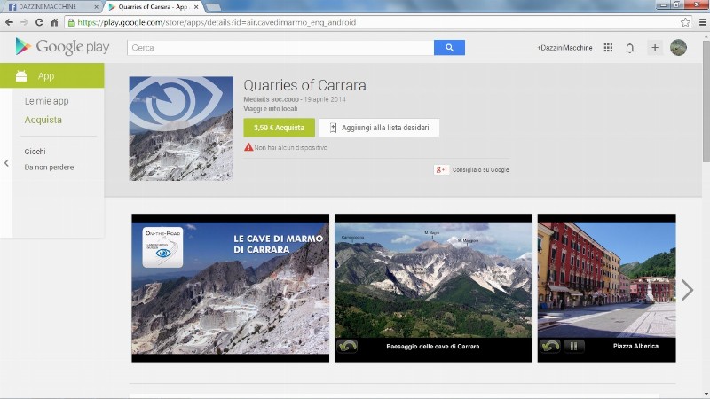This screenshot has width=710, height=399.
Task: Click the plus share icon
Action: (655, 48)
